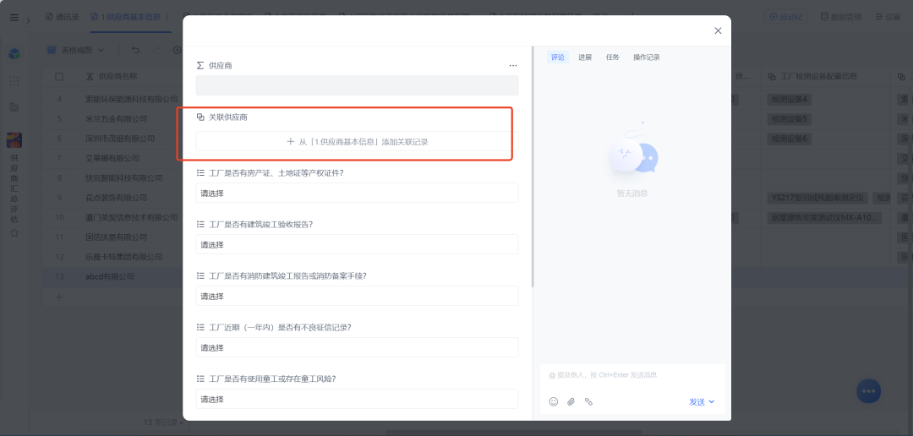
Task: Click the colorful cube logo in the sidebar
Action: coord(14,53)
